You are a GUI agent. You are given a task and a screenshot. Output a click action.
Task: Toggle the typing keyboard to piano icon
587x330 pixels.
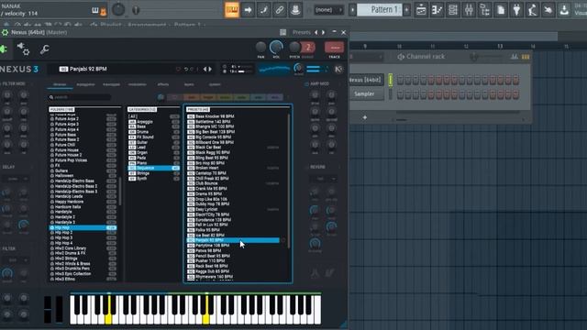click(x=95, y=10)
